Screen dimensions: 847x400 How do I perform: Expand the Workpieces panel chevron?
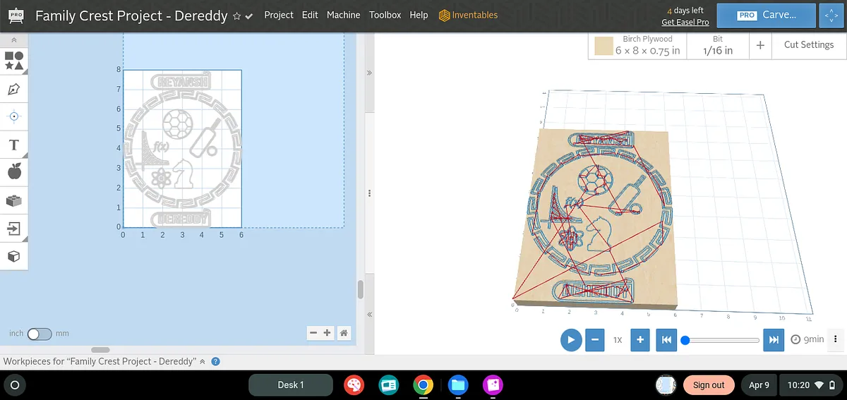[x=203, y=361]
